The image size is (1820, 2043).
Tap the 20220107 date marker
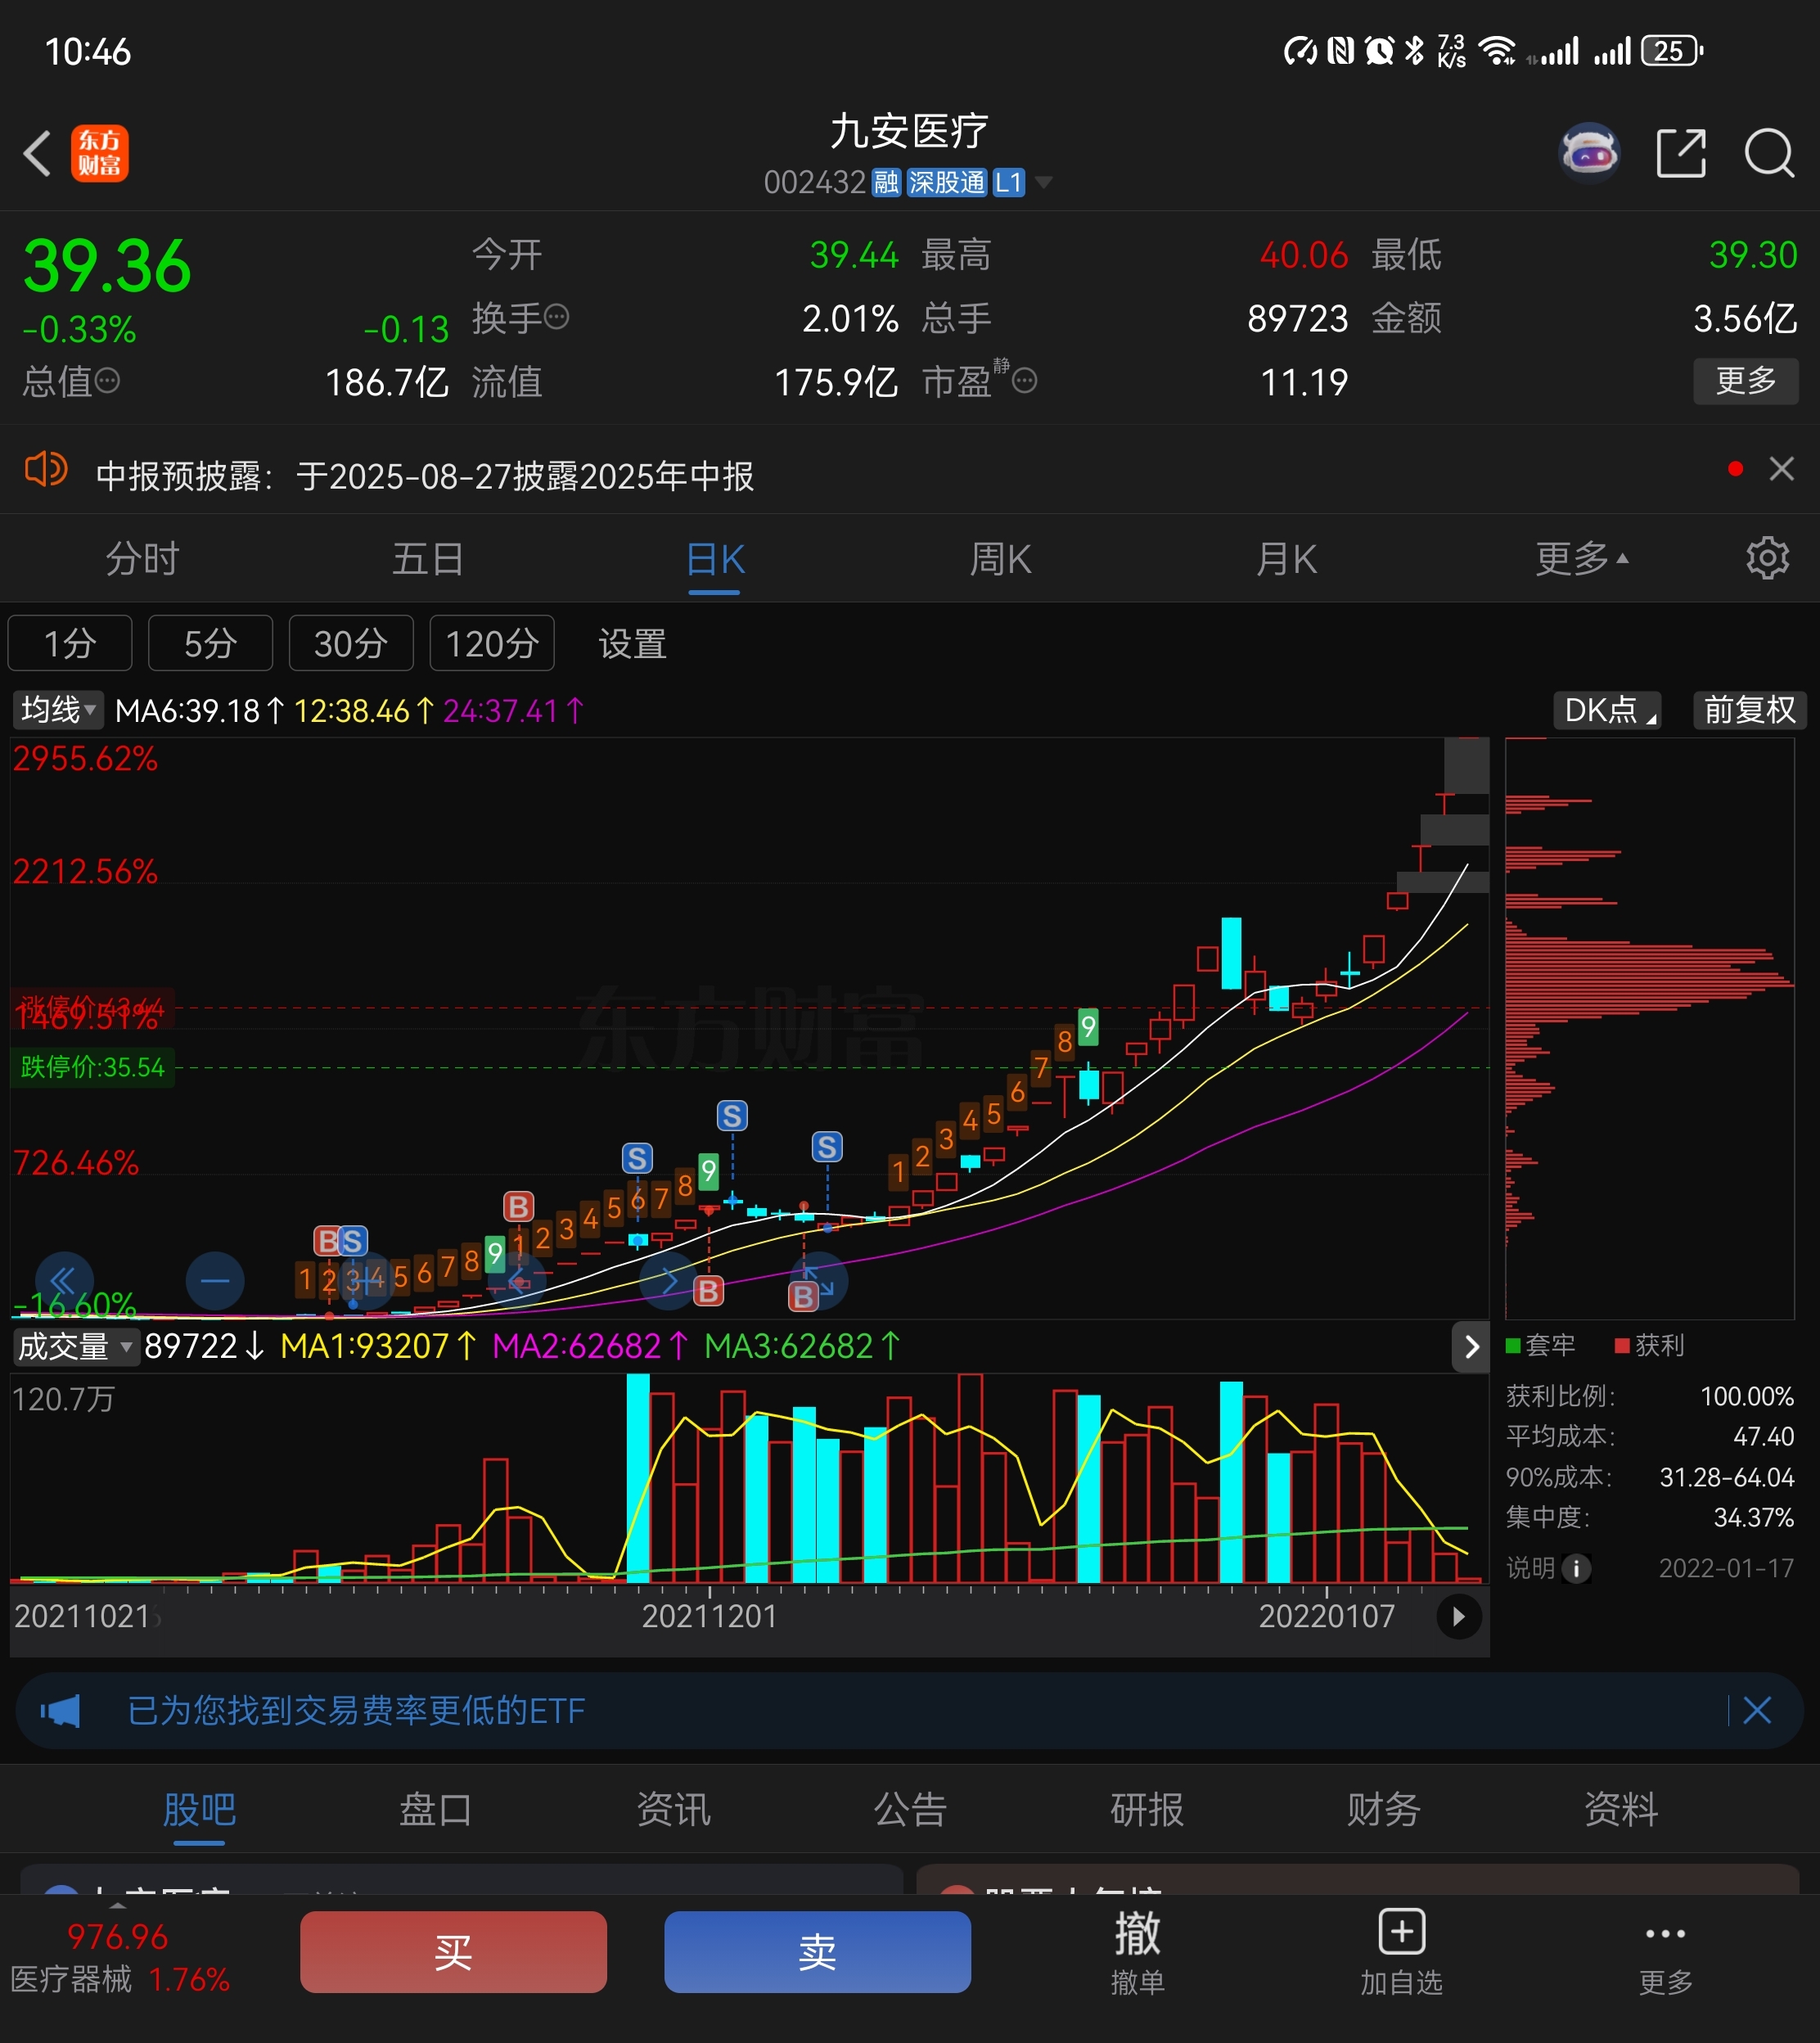pos(1326,1616)
